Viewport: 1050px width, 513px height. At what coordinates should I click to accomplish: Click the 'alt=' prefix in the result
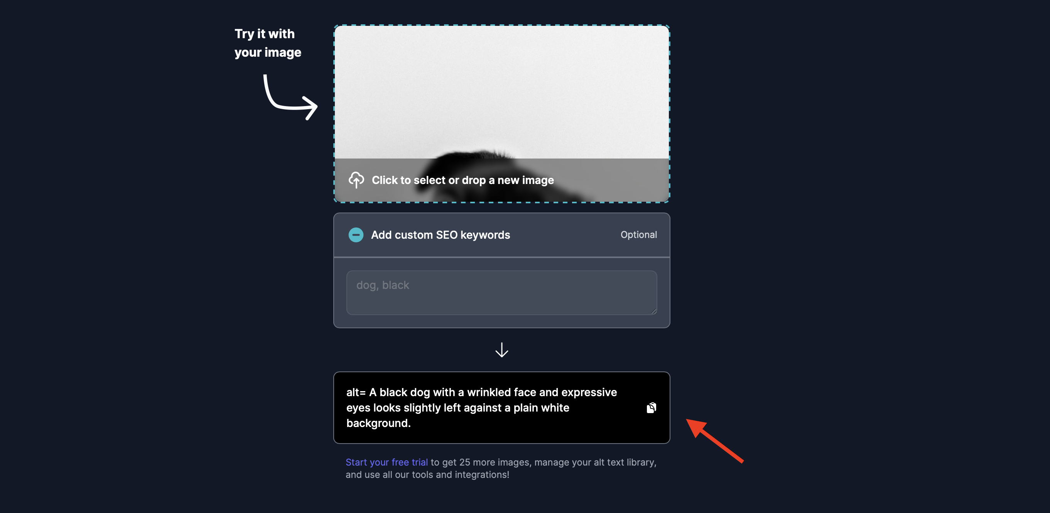pyautogui.click(x=356, y=392)
